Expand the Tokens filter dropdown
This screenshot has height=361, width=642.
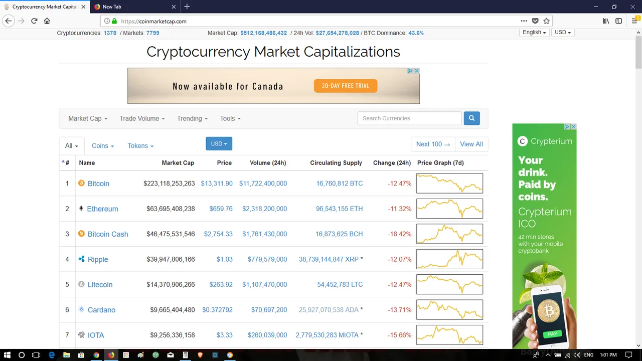[x=140, y=145]
